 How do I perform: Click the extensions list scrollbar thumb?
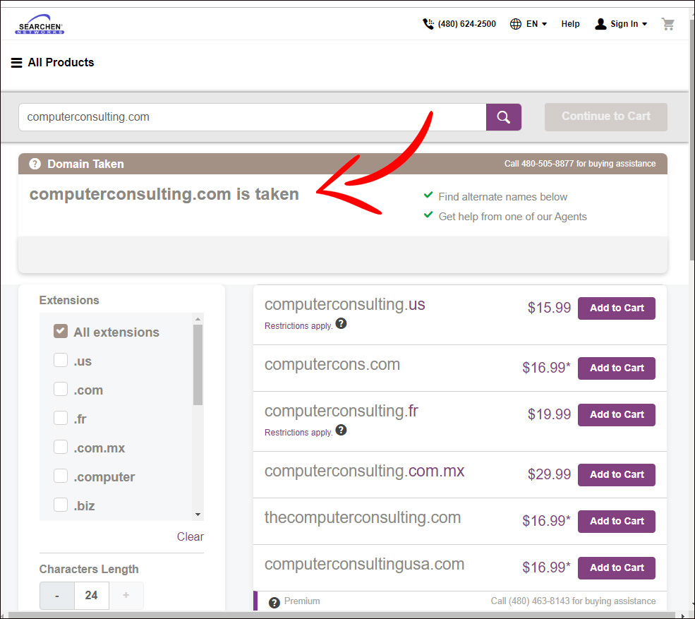coord(198,365)
